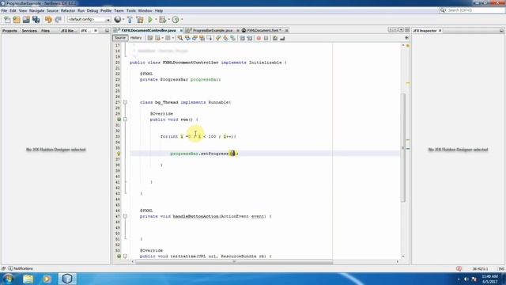Run the project with green play icon

point(150,20)
